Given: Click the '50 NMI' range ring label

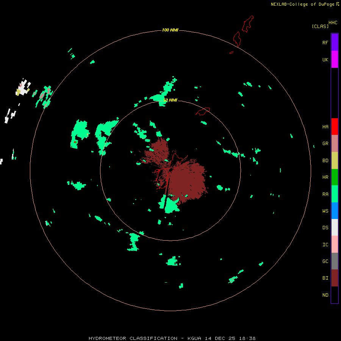Looking at the screenshot, I should pos(170,100).
